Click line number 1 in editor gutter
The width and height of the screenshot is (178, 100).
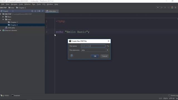46,21
